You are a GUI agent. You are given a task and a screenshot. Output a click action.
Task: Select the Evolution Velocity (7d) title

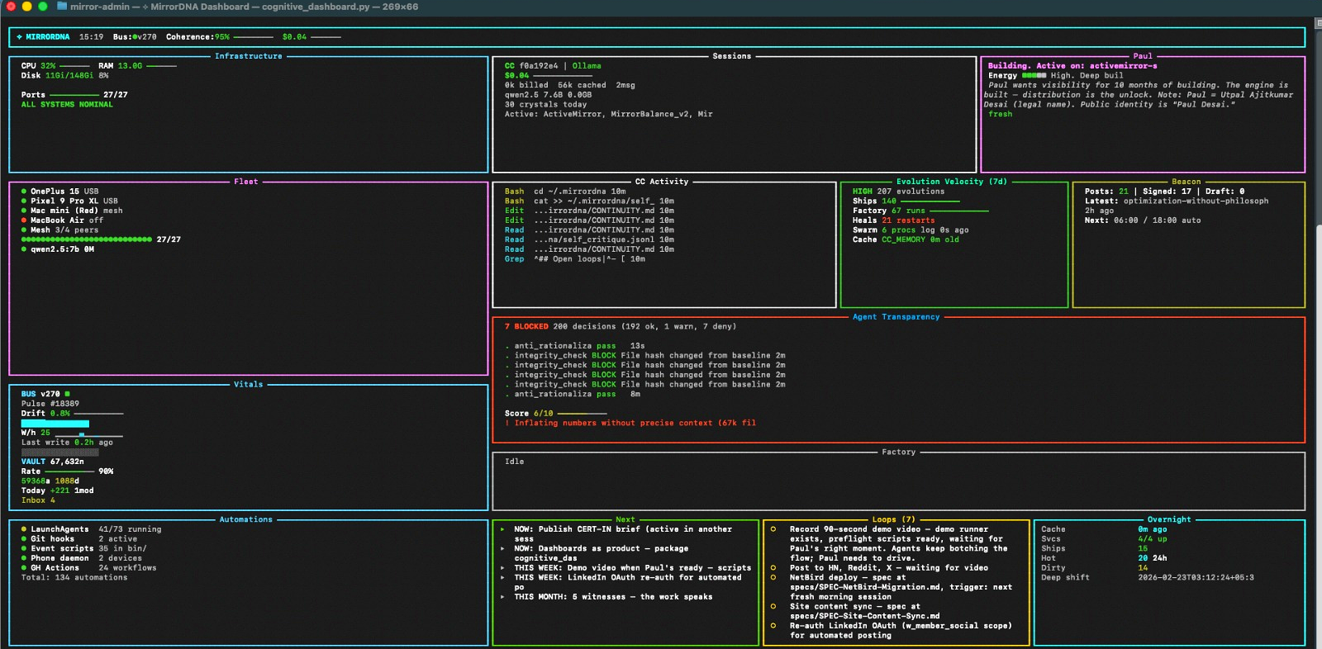(x=952, y=182)
